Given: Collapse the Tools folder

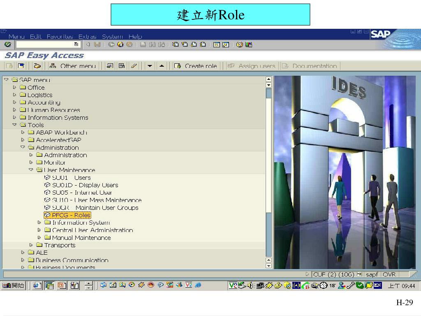Looking at the screenshot, I should [14, 124].
